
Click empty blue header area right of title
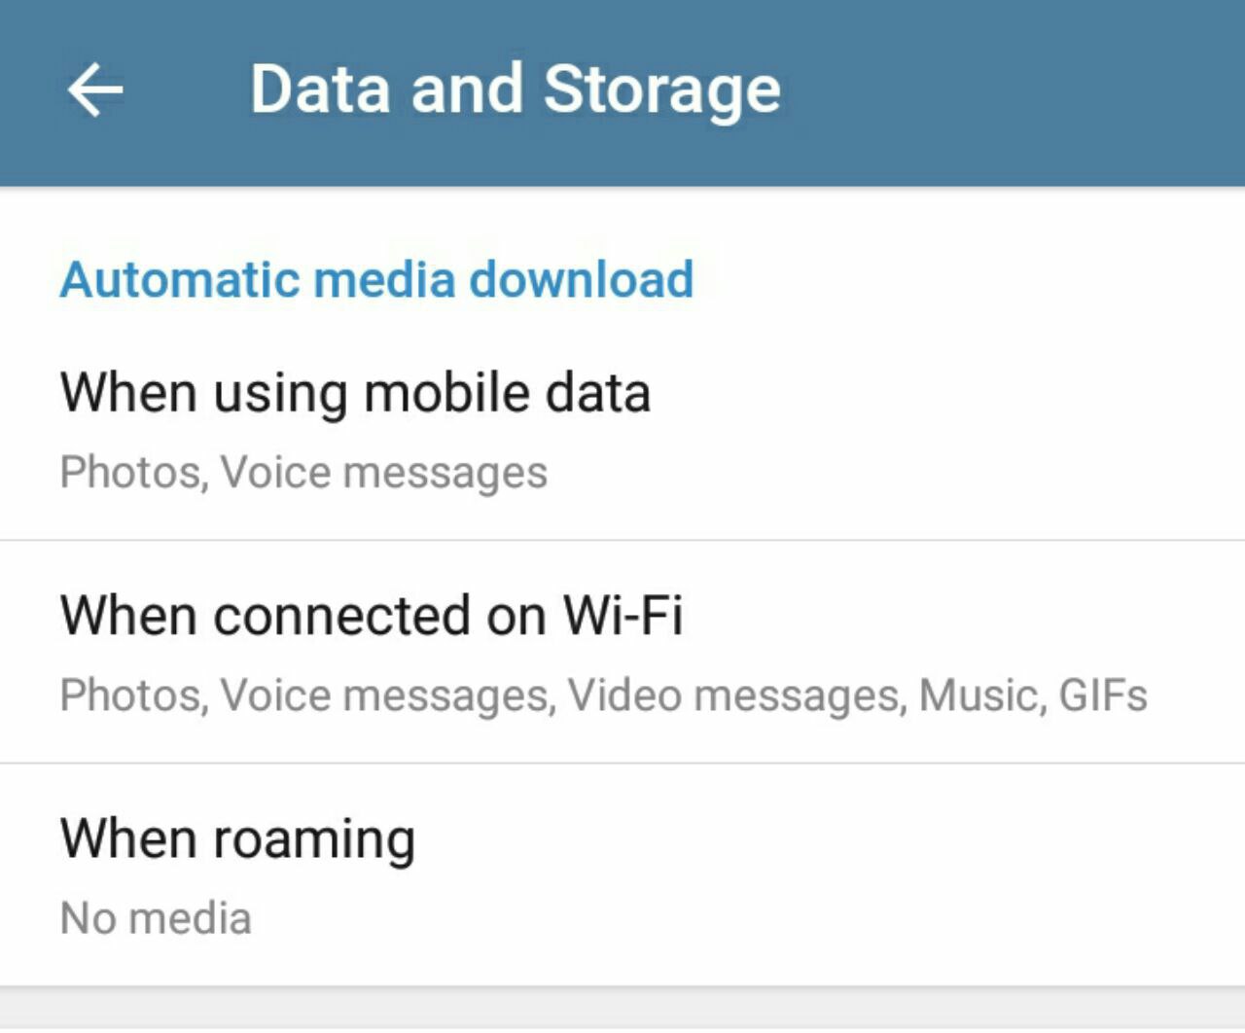pos(1012,90)
